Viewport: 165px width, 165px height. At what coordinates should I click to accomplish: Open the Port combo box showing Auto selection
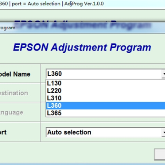[105, 132]
